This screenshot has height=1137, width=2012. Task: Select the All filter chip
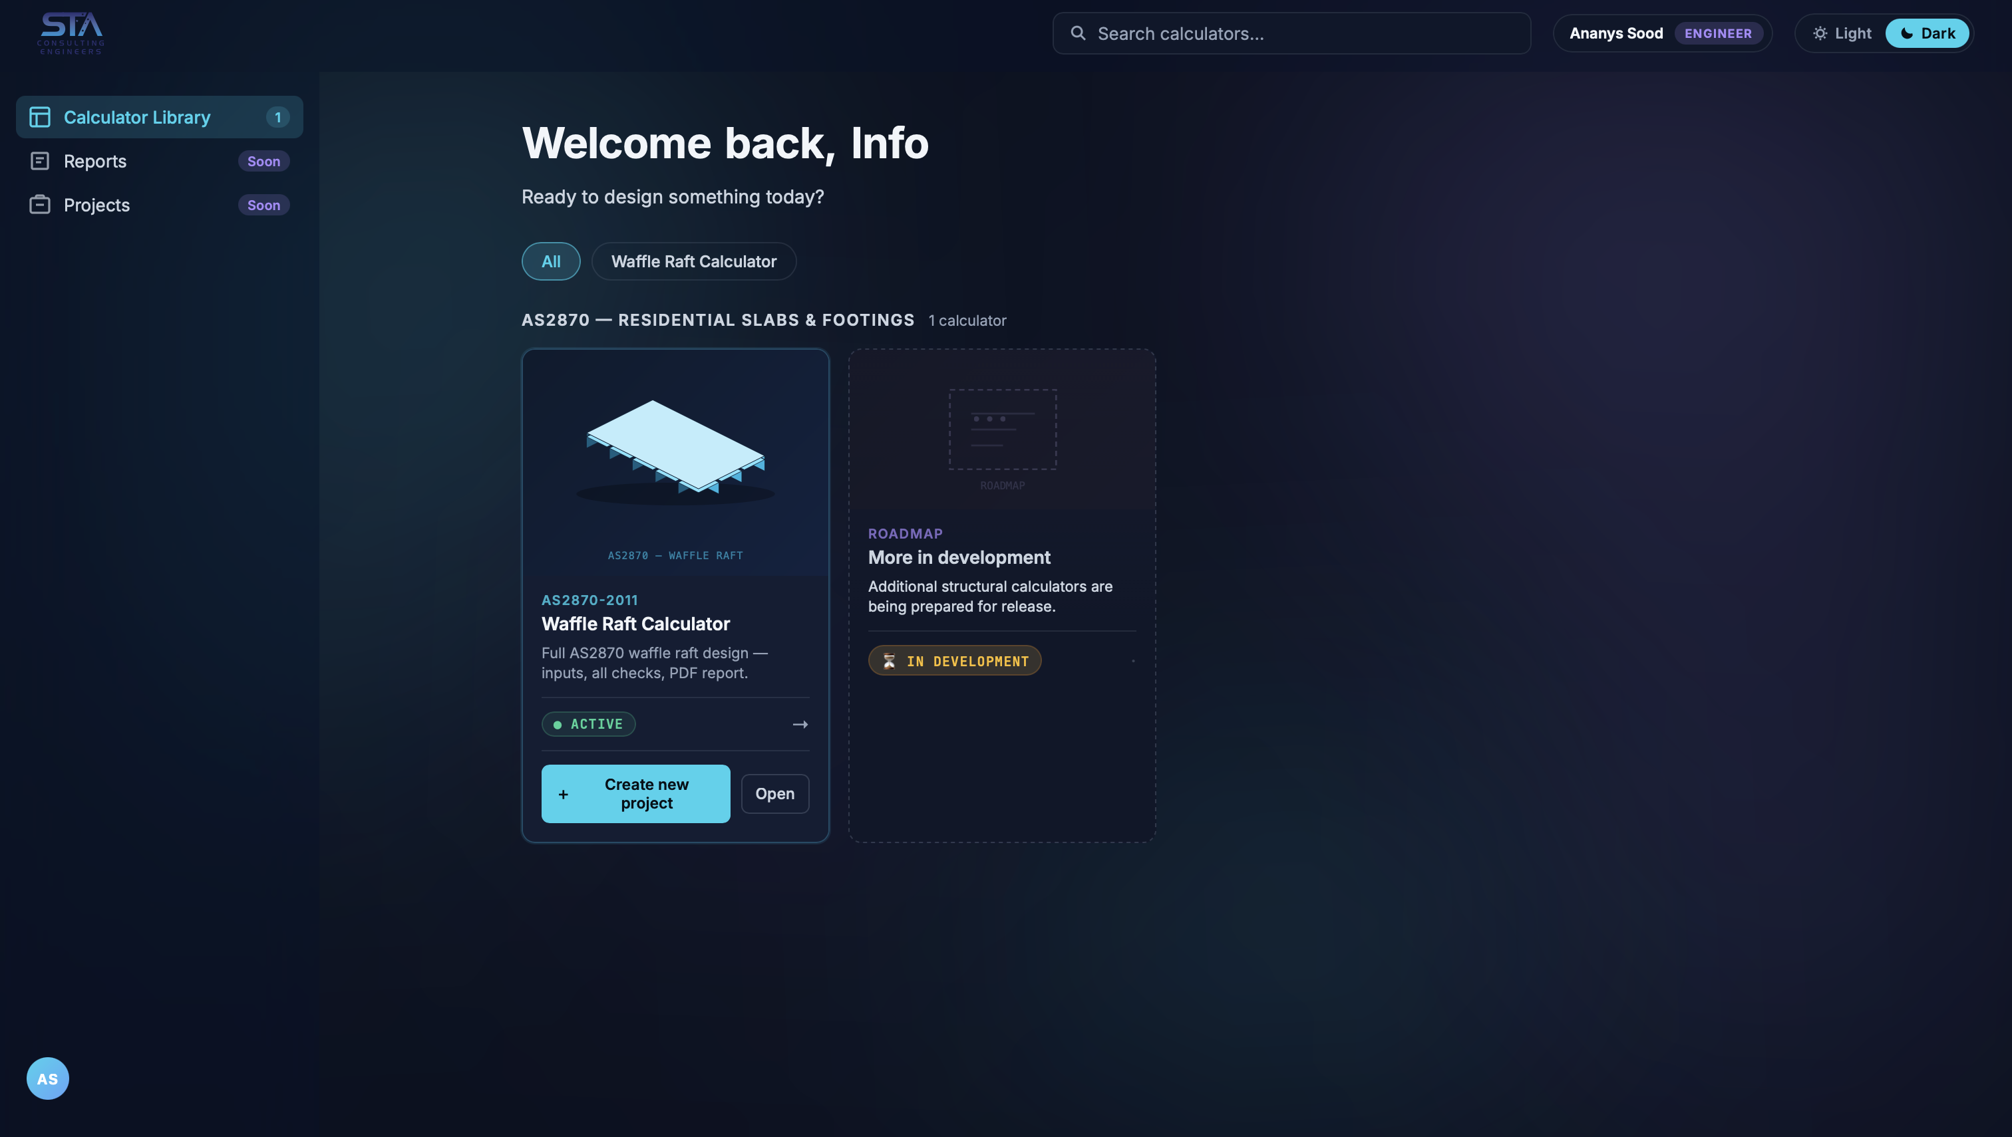pyautogui.click(x=551, y=261)
